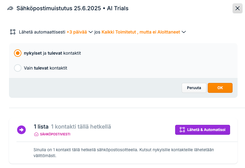Click the Sähköpostimuistutus 25.6.2025 title text

[x=59, y=8]
